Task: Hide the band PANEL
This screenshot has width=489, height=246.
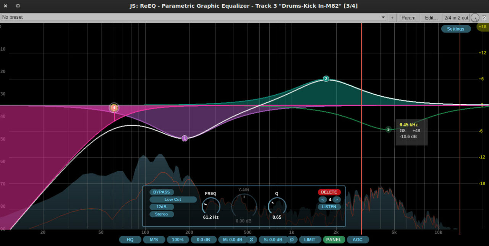Action: [334, 240]
